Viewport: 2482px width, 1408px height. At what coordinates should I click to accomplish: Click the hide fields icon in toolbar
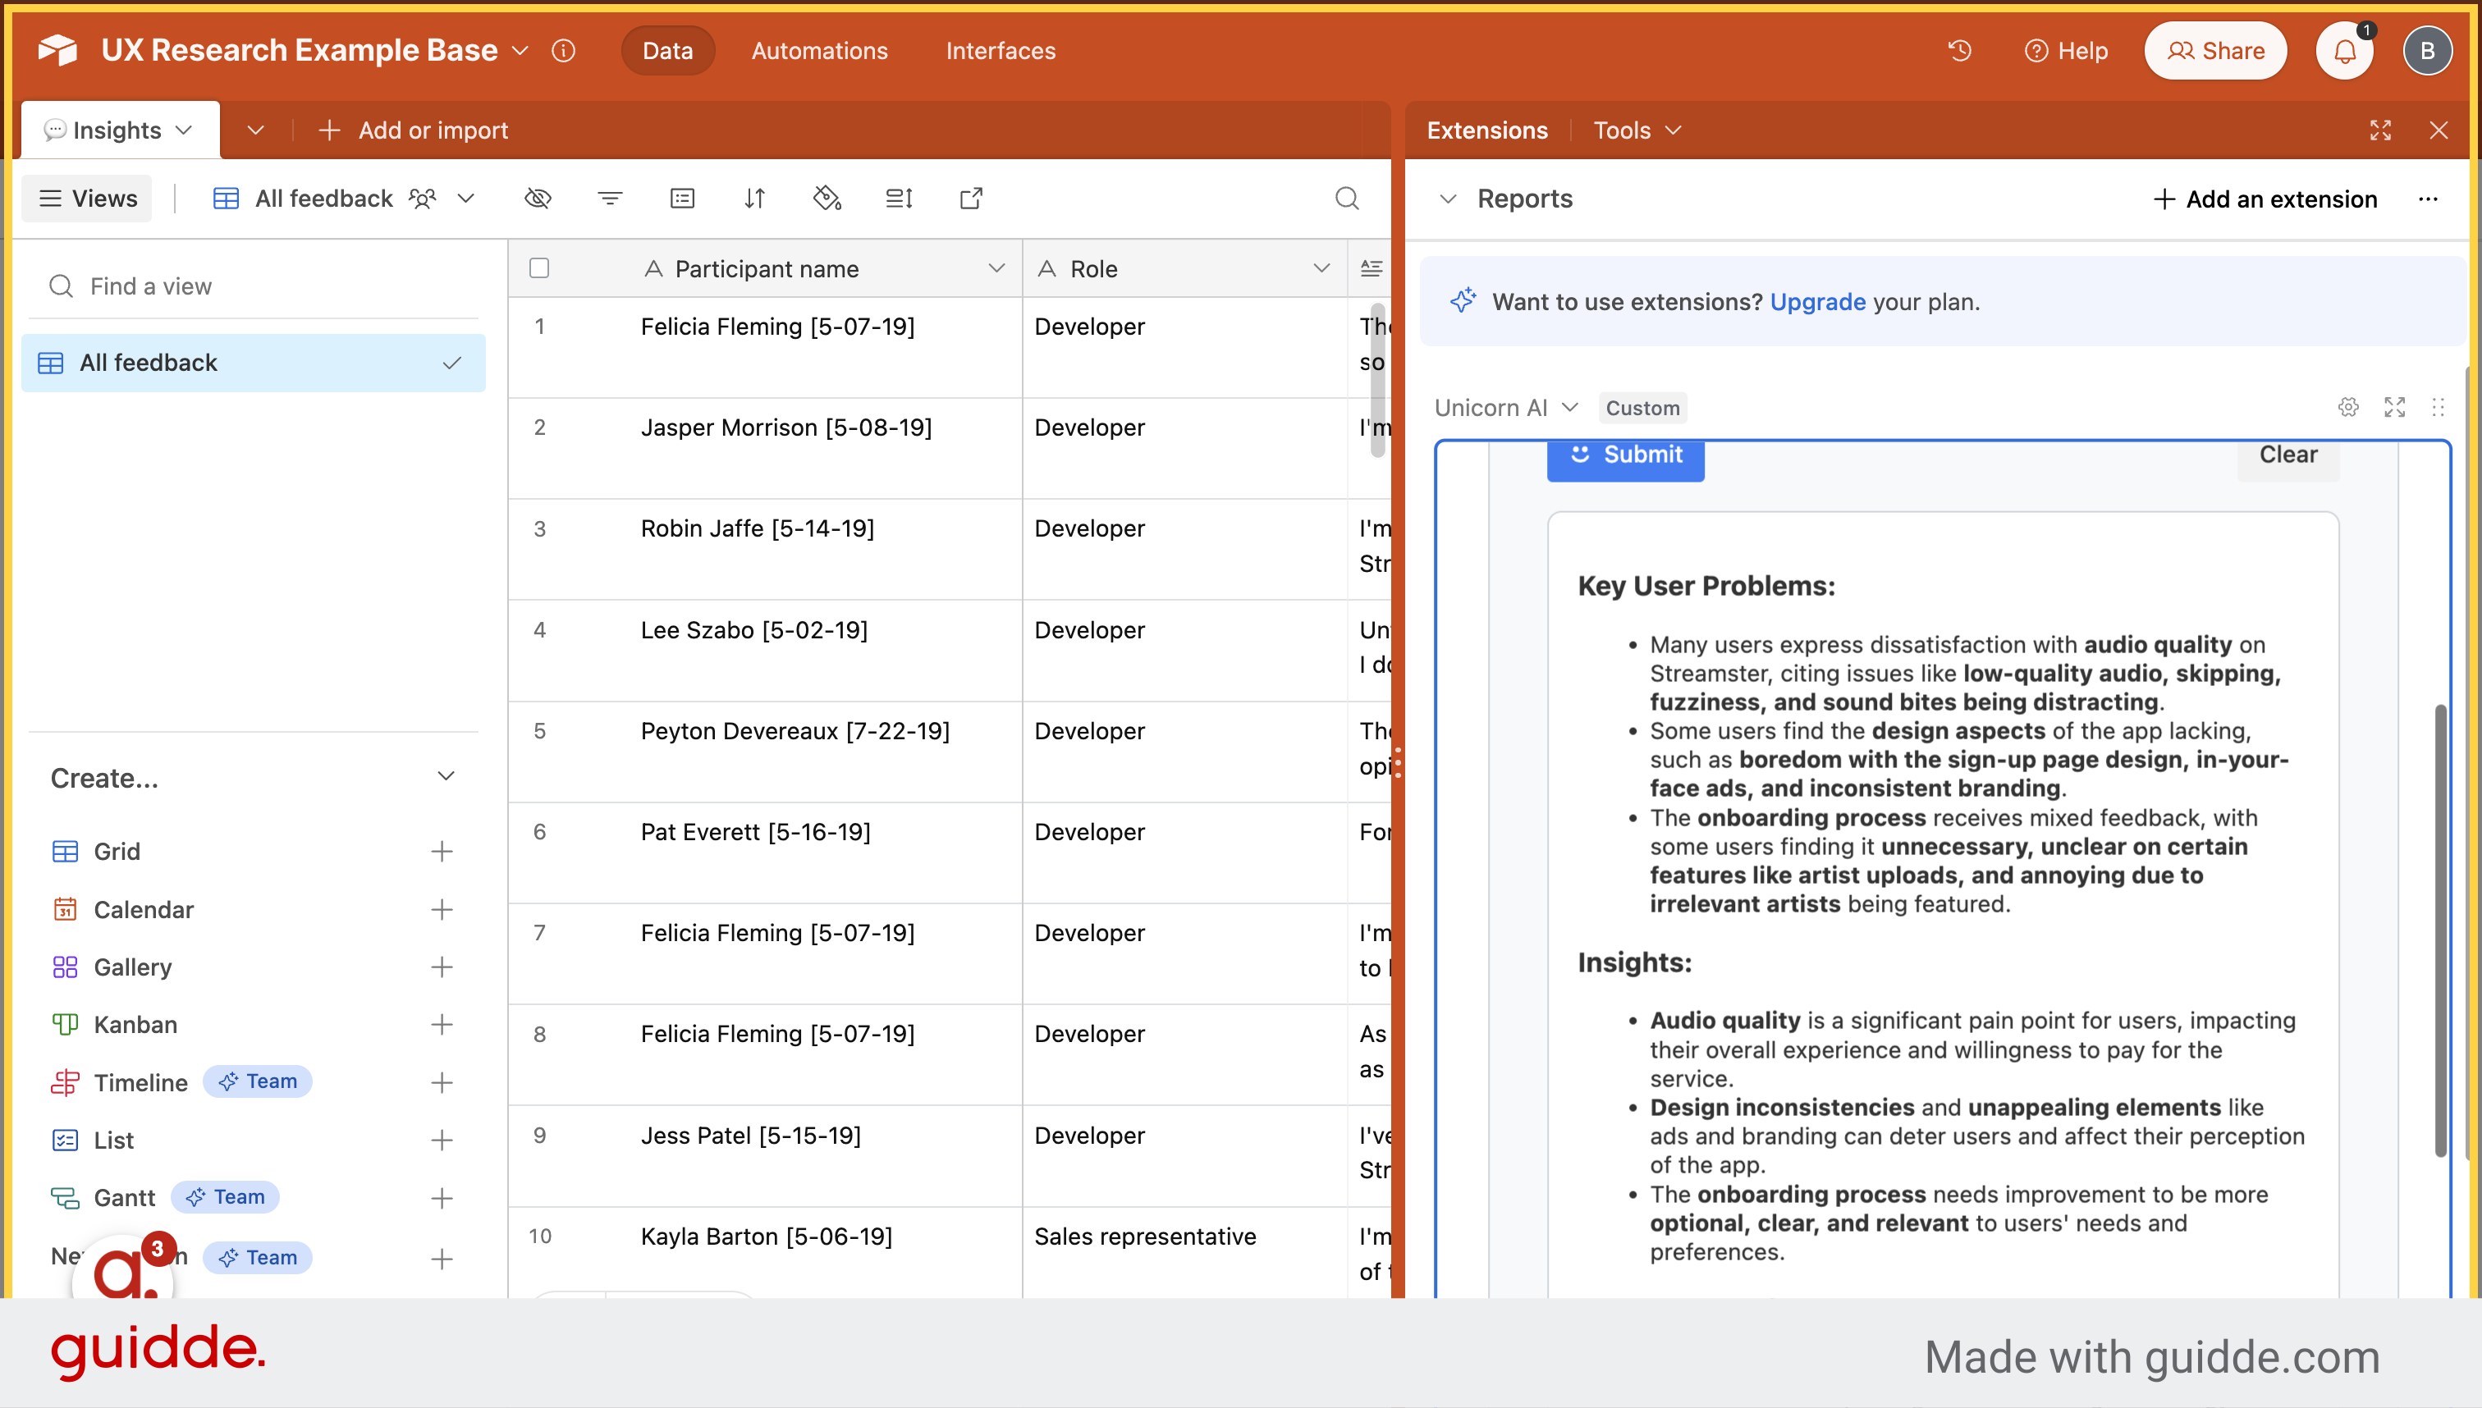click(x=537, y=199)
